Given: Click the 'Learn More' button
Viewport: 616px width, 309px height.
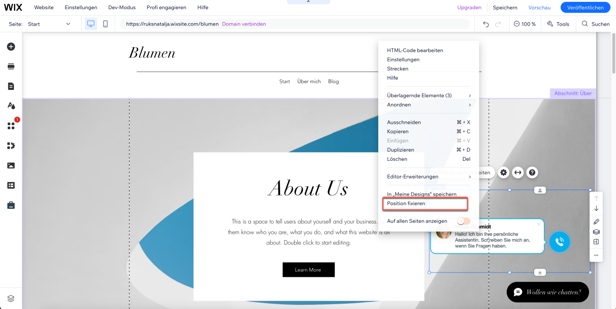Looking at the screenshot, I should (308, 270).
